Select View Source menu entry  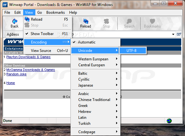[x=48, y=51]
